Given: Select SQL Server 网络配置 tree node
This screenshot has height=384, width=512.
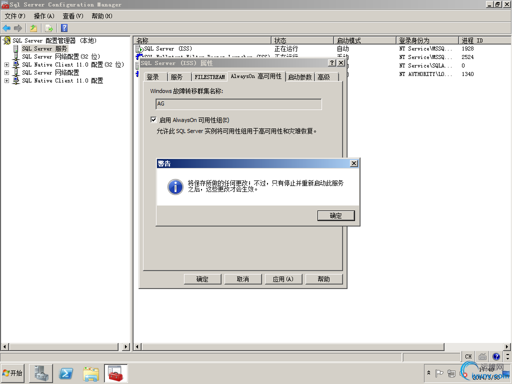Looking at the screenshot, I should pyautogui.click(x=50, y=72).
